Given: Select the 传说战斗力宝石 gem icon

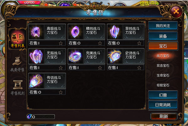Looking at the screenshot, I should tap(36, 81).
